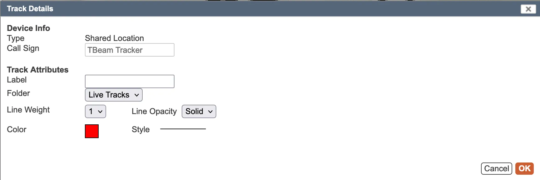Confirm with the orange OK button
This screenshot has height=180, width=540.
click(x=524, y=168)
